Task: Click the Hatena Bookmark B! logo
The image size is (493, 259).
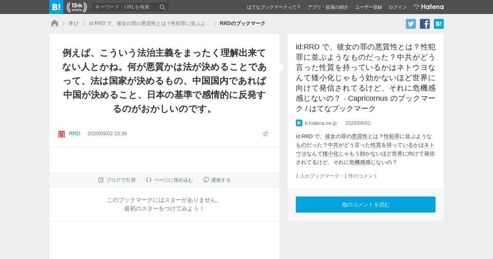Action: point(56,7)
